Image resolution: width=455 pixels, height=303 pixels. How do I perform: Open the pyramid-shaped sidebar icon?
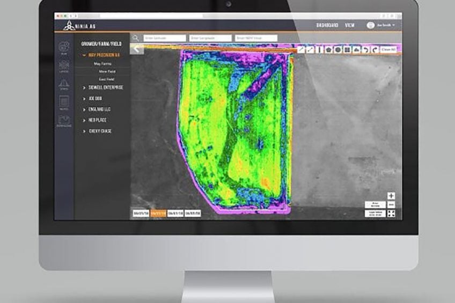click(x=64, y=84)
